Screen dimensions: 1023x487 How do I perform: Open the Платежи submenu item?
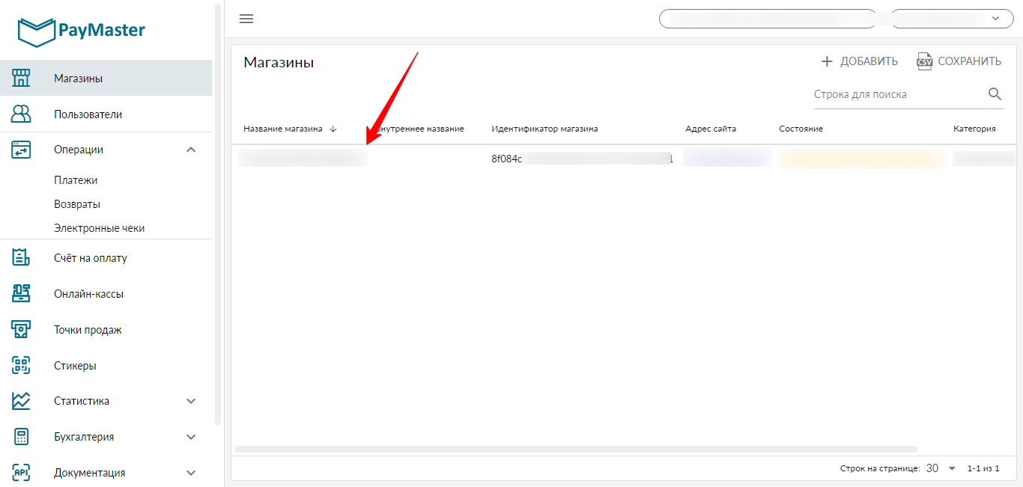point(76,180)
